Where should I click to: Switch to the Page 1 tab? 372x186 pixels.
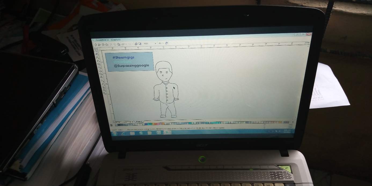point(139,122)
